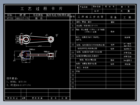Select the '零件名称' header cell
This screenshot has height=105, width=140.
(97, 7)
